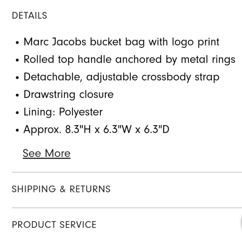The image size is (242, 242).
Task: Click the Rolled top handle description line
Action: pos(129,59)
